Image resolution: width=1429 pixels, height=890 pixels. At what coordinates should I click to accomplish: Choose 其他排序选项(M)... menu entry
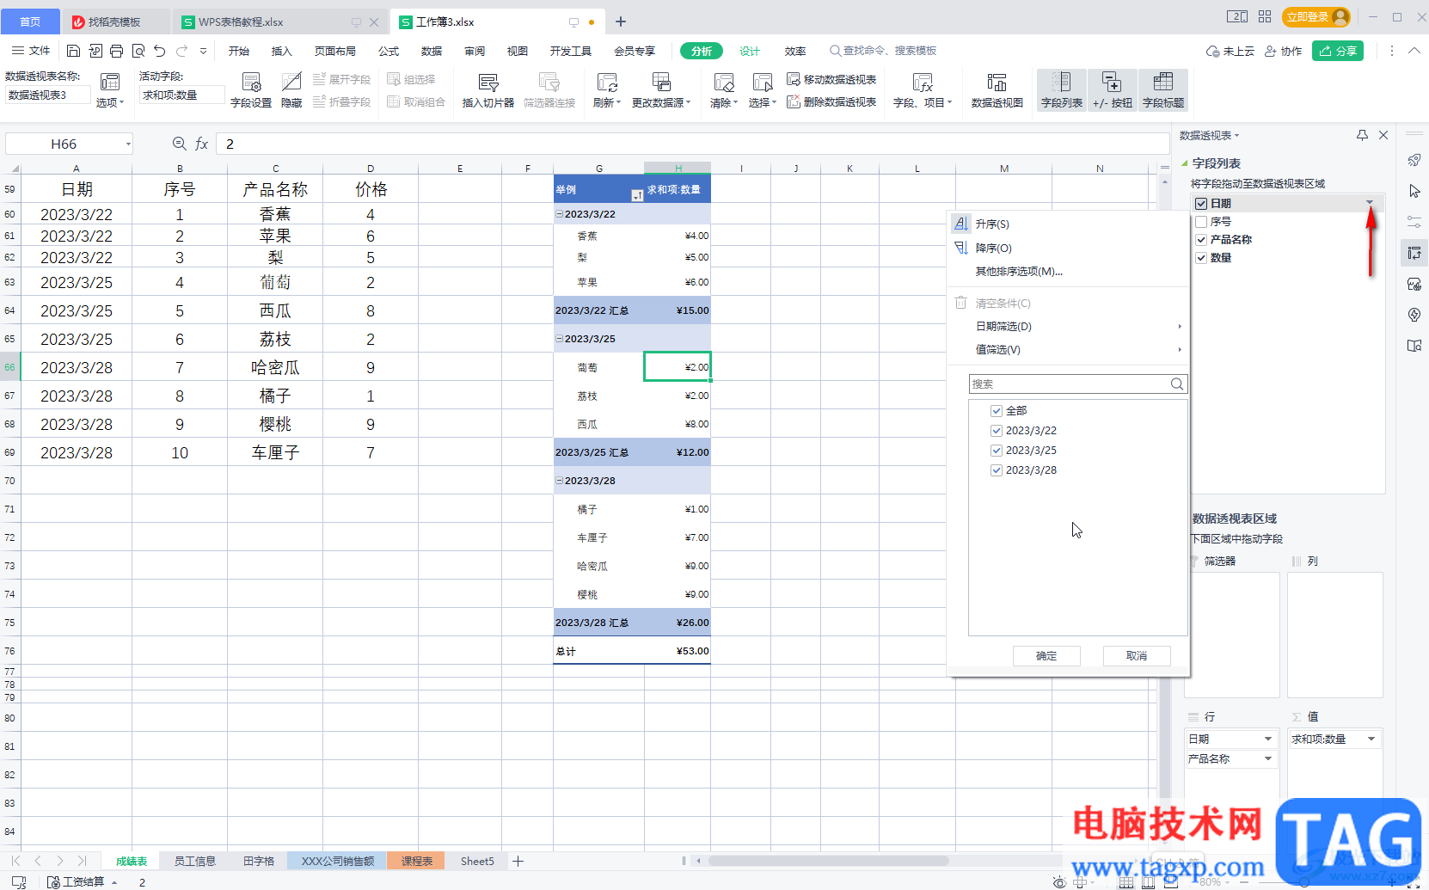pos(1019,272)
